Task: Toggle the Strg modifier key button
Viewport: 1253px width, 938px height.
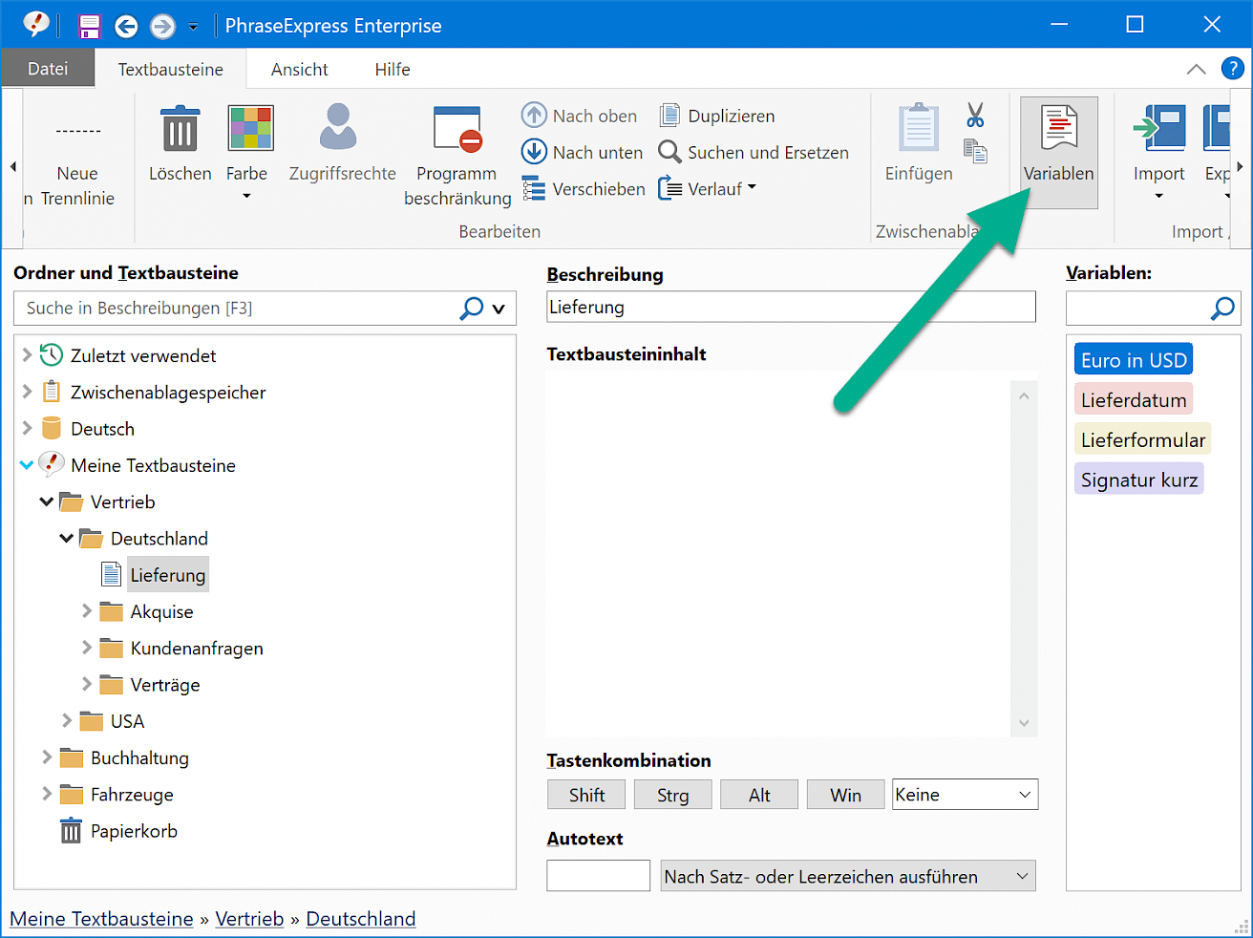Action: click(x=672, y=795)
